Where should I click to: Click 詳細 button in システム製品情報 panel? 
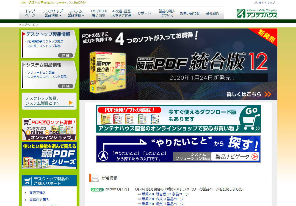[65, 86]
